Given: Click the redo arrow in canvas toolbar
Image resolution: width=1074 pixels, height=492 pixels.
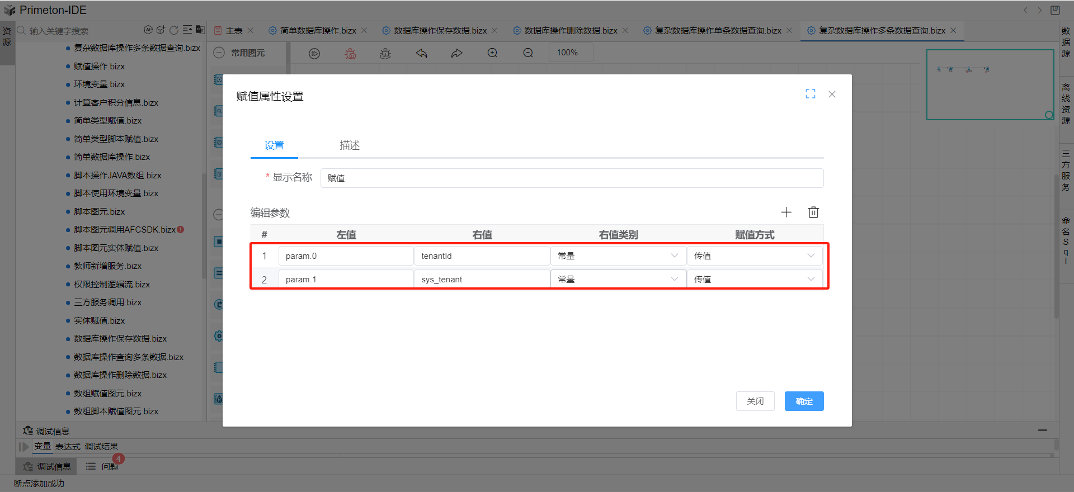Looking at the screenshot, I should pyautogui.click(x=457, y=53).
